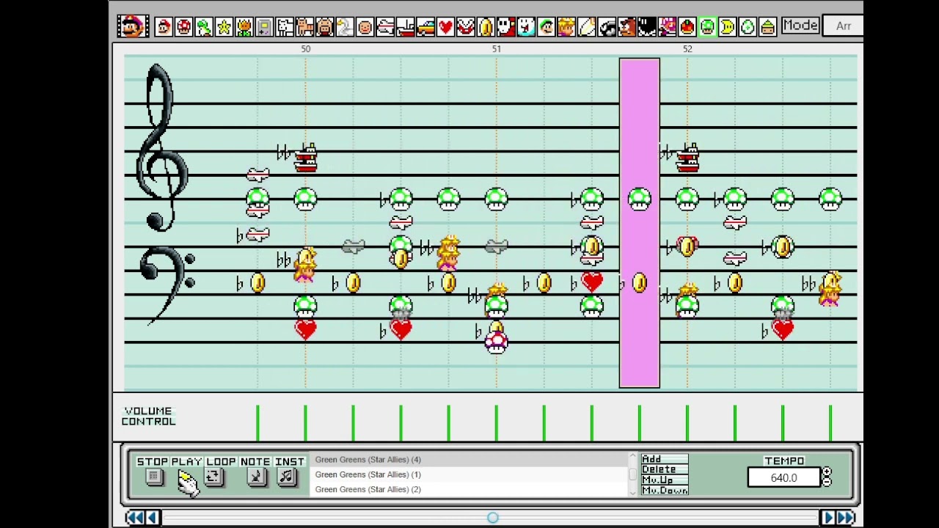Pick the Star instrument
The width and height of the screenshot is (939, 528).
tap(224, 27)
